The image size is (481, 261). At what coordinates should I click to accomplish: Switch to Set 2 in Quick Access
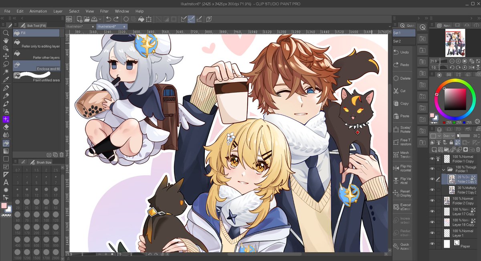click(403, 41)
